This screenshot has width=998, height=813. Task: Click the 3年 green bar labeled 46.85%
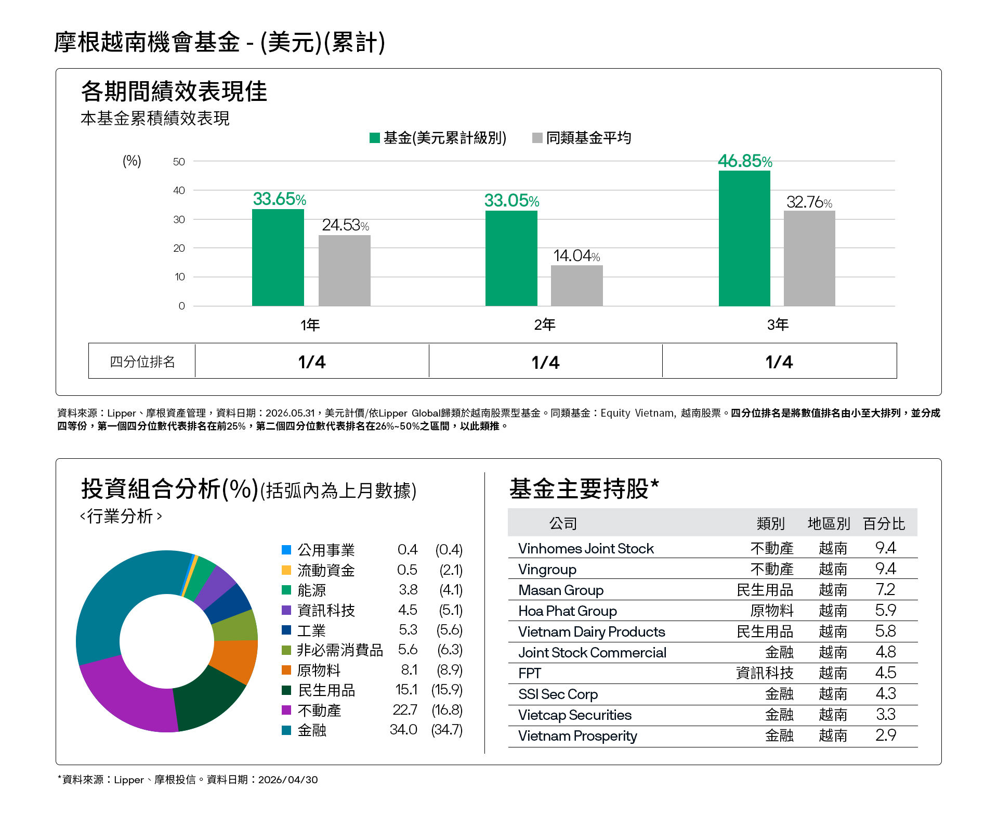744,238
